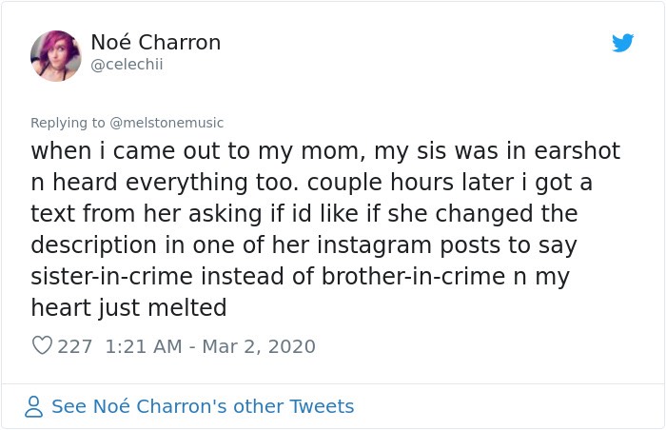Screen dimensions: 666x430
Task: Click 'couple hours later' in the tweet
Action: tap(410, 184)
